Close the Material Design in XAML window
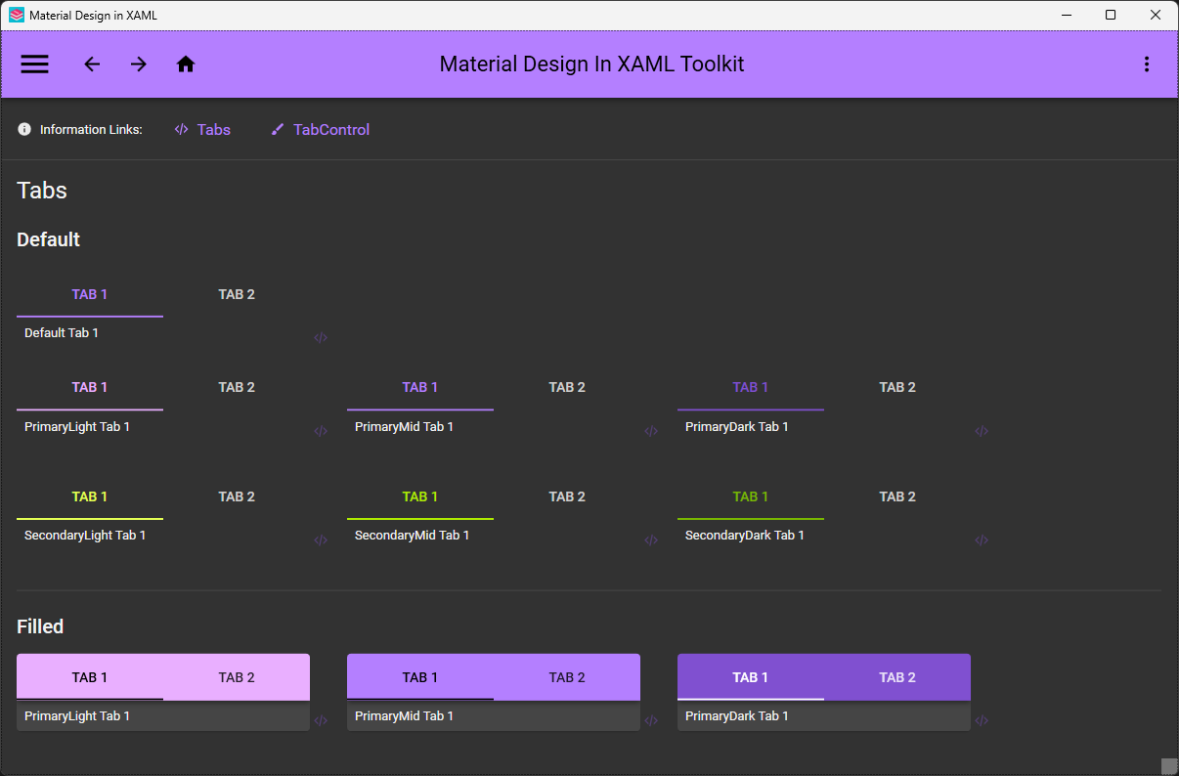 (x=1156, y=15)
